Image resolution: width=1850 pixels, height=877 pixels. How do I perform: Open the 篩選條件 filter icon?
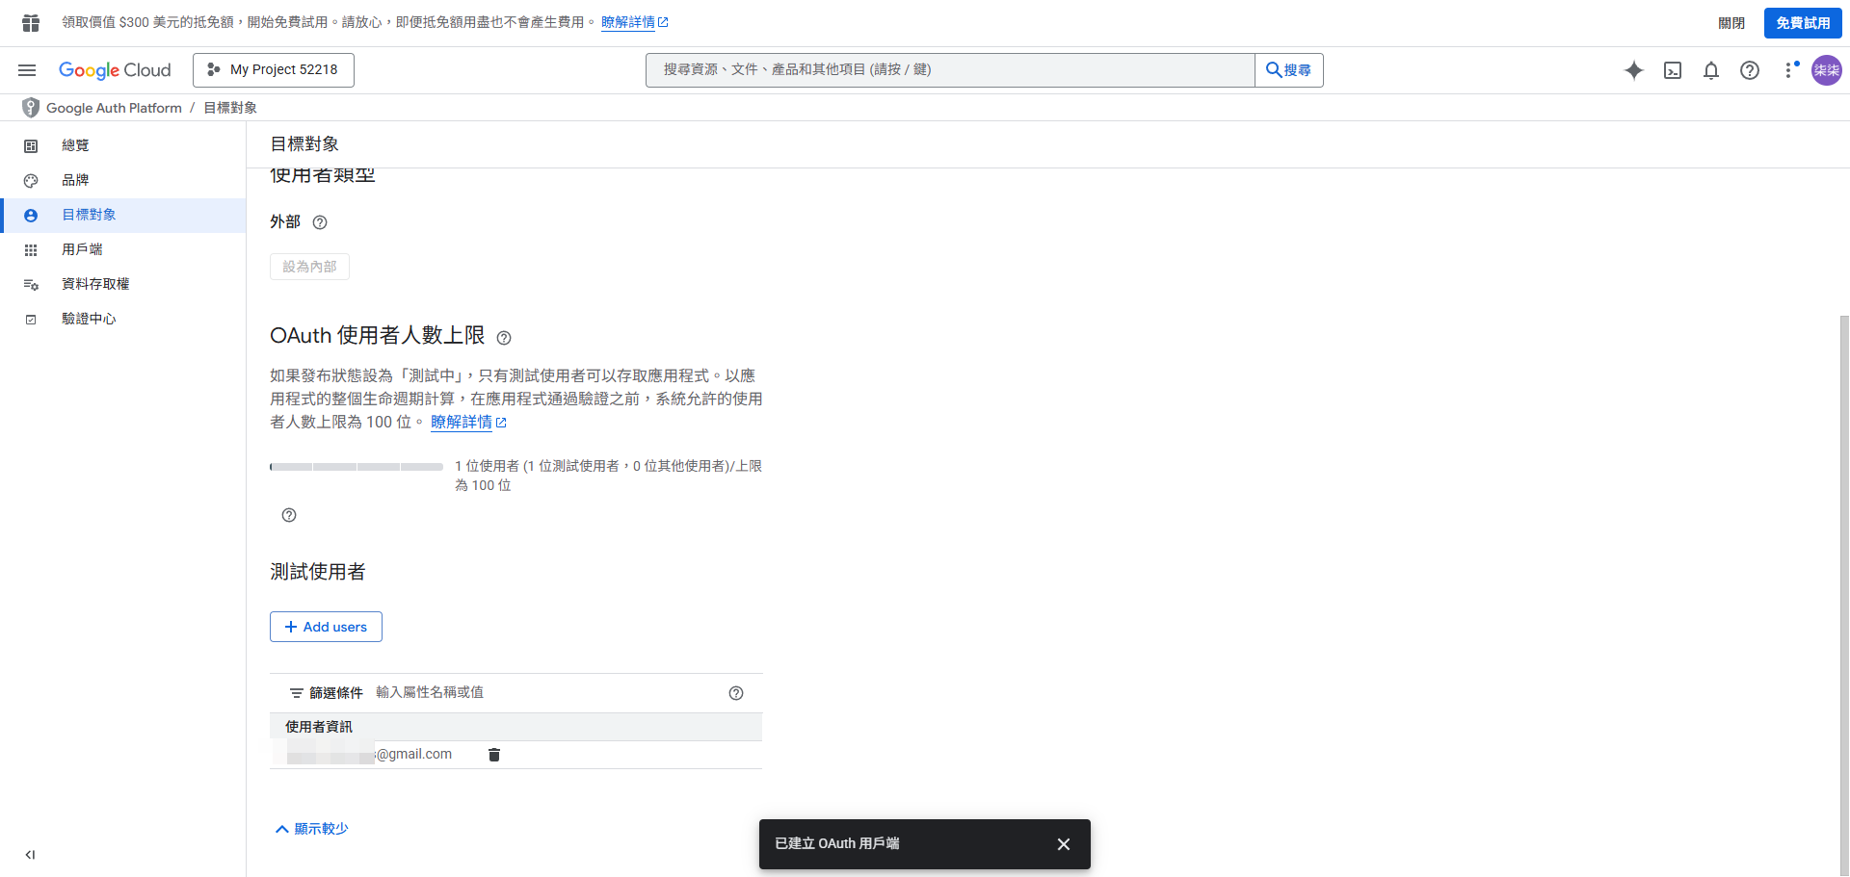[296, 692]
